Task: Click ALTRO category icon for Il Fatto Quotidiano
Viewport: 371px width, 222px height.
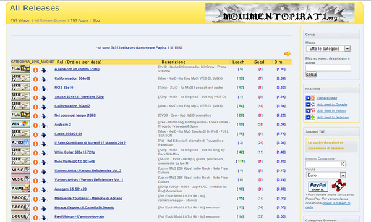Action: (x=20, y=142)
